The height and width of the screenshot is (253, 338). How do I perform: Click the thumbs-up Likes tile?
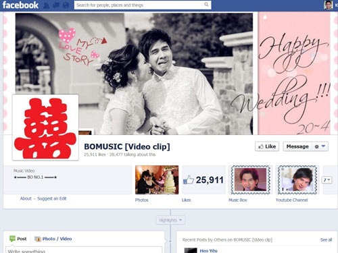[203, 179]
